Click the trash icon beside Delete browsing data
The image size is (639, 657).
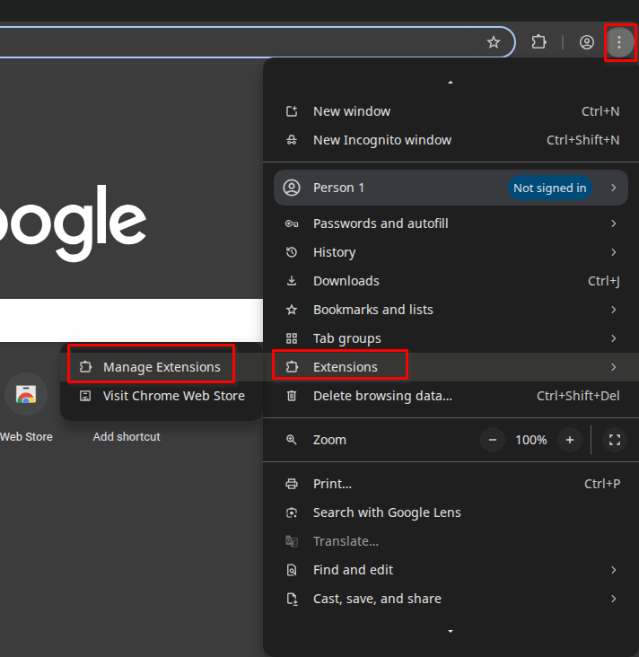292,396
